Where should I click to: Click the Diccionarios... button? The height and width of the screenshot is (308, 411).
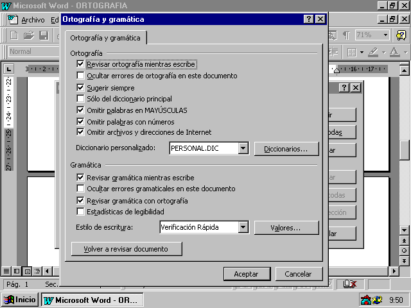click(x=286, y=149)
